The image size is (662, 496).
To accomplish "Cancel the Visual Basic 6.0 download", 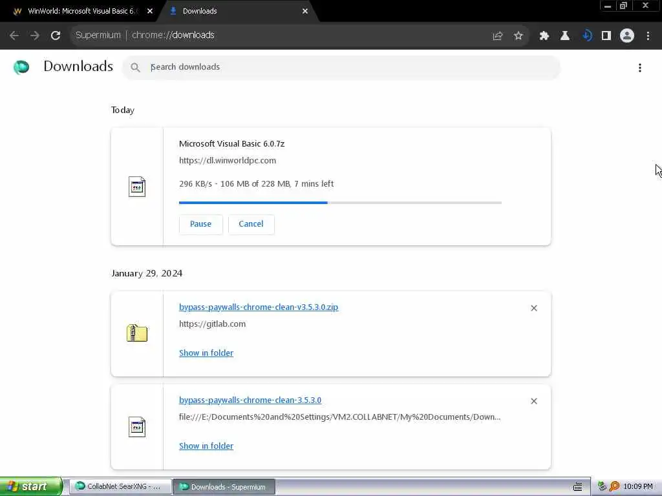I will point(251,224).
